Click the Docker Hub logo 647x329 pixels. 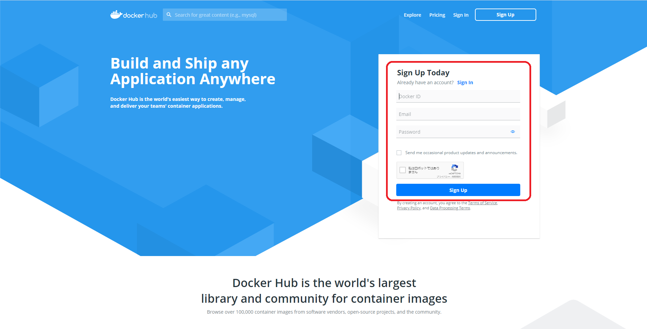pyautogui.click(x=134, y=15)
